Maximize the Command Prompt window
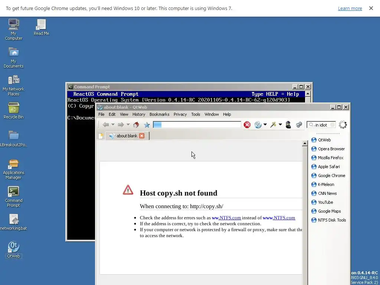This screenshot has width=380, height=285. [301, 87]
